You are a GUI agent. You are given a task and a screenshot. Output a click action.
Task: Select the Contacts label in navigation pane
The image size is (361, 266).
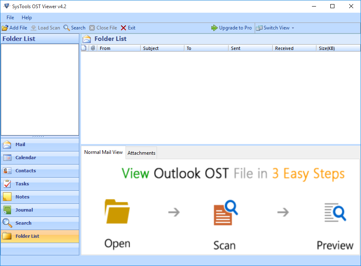[x=26, y=171]
